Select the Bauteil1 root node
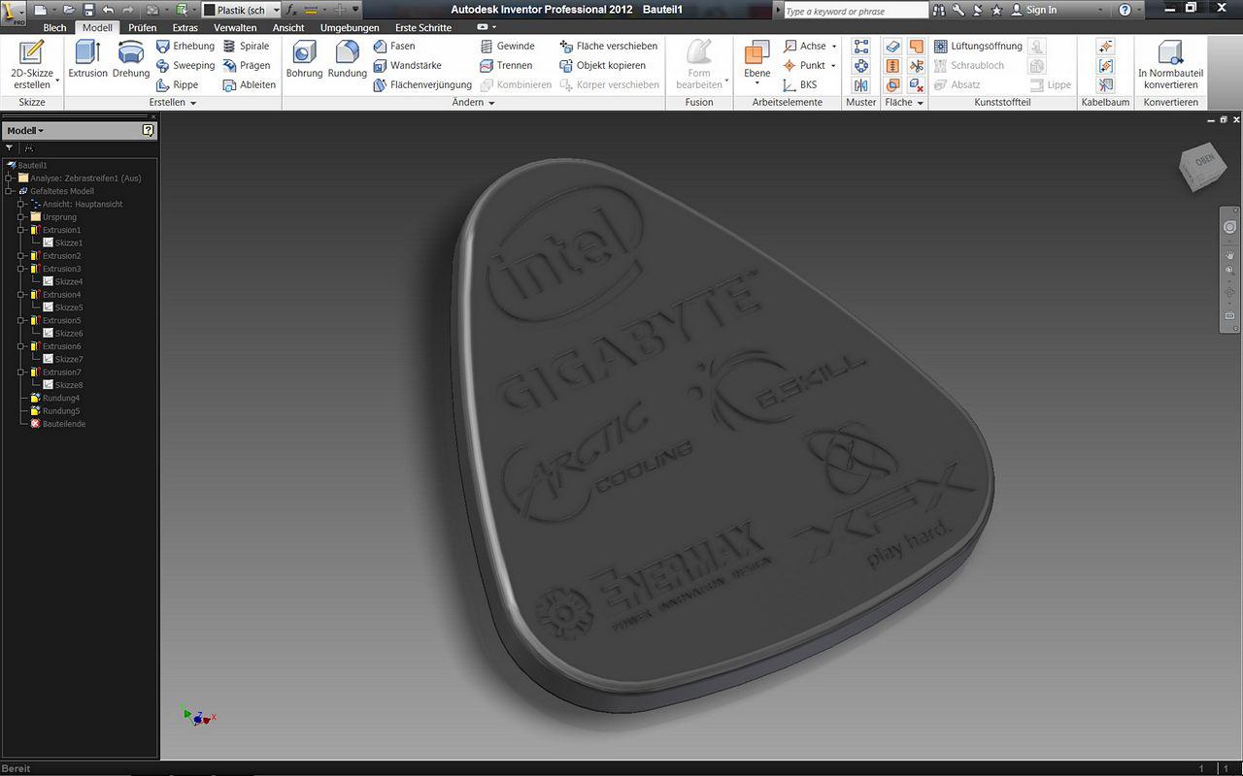This screenshot has height=776, width=1243. pos(27,166)
